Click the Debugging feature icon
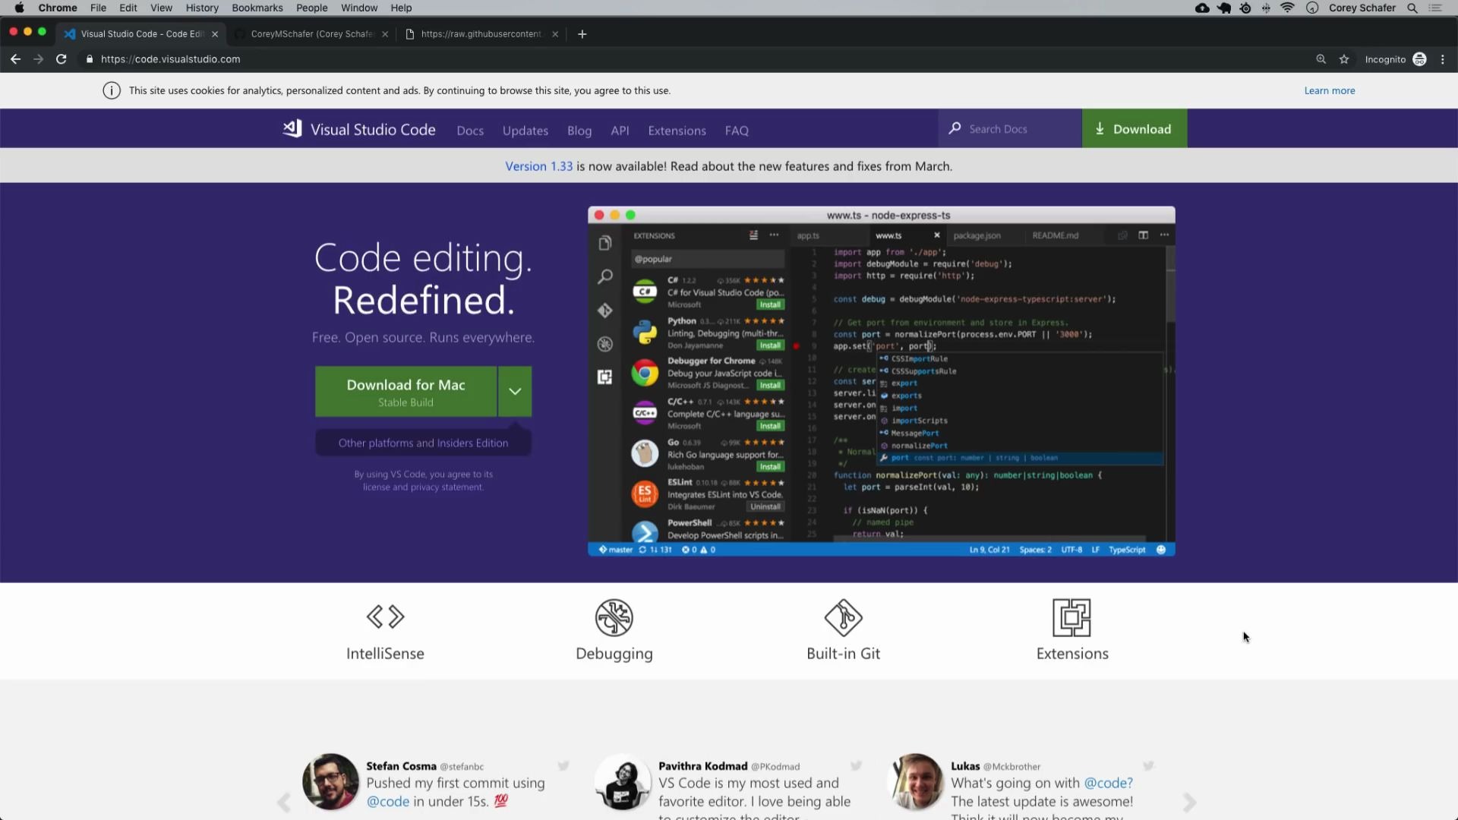This screenshot has height=820, width=1458. click(x=614, y=617)
